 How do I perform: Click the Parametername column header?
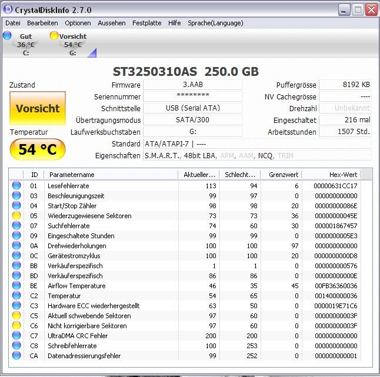click(x=111, y=175)
